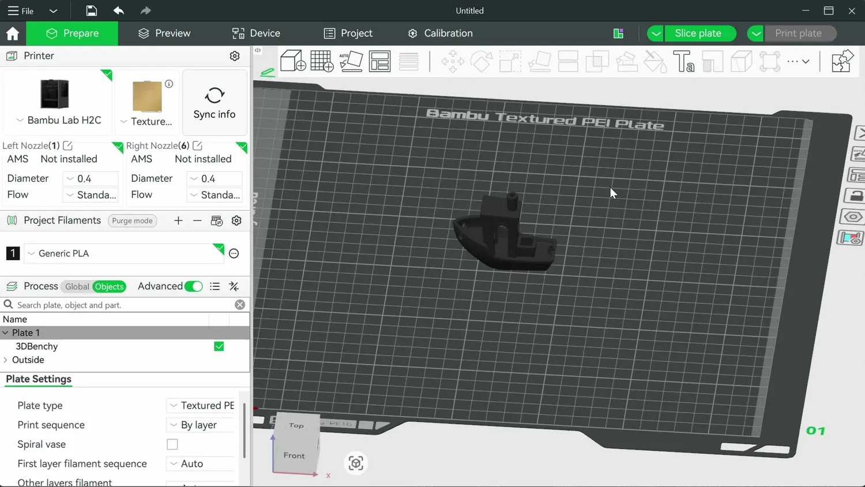Click the bed type info icon
The height and width of the screenshot is (487, 865).
(169, 84)
